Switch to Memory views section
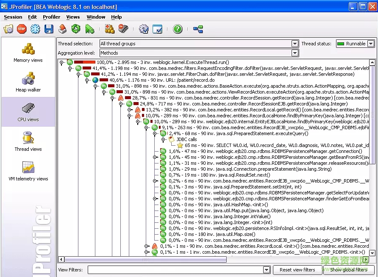Screen dimensions: 378x277 28,53
